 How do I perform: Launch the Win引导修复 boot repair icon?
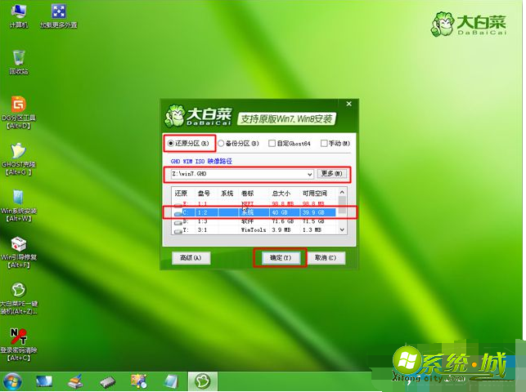pyautogui.click(x=19, y=252)
